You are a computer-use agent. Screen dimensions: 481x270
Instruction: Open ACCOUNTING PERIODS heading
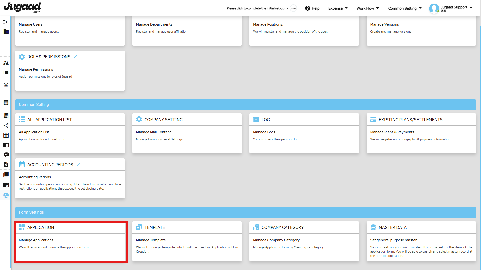[x=50, y=165]
